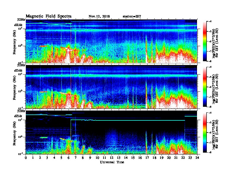Click the "9" hour tick label on time axis
The height and width of the screenshot is (181, 235).
coord(90,158)
